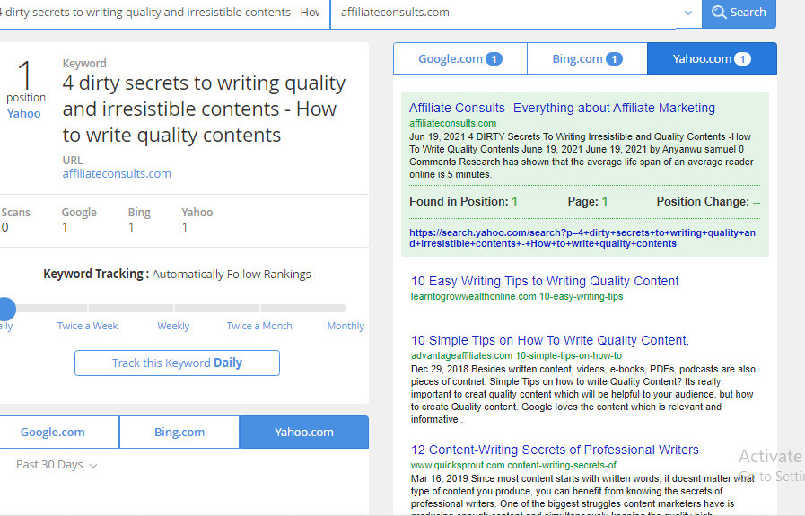This screenshot has width=805, height=516.
Task: Open 12 Content-Writing Secrets of Professional Writers
Action: click(555, 450)
